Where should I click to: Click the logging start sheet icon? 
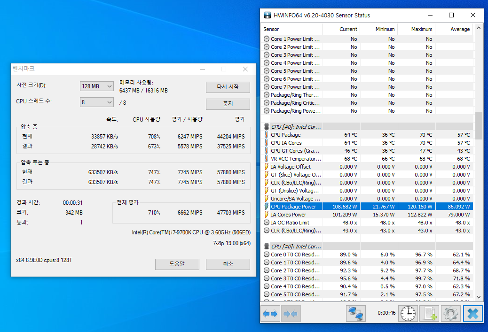point(430,314)
